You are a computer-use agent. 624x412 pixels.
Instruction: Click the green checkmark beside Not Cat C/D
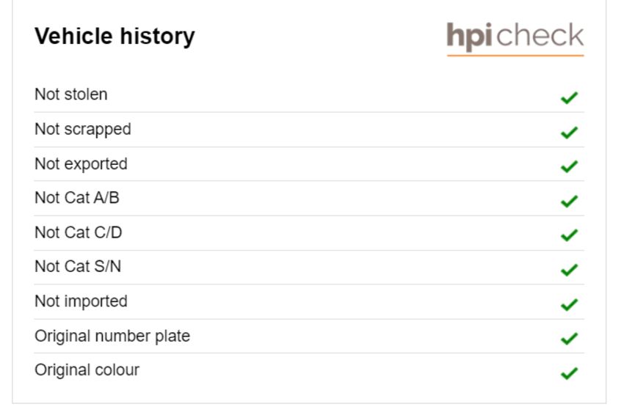(569, 235)
